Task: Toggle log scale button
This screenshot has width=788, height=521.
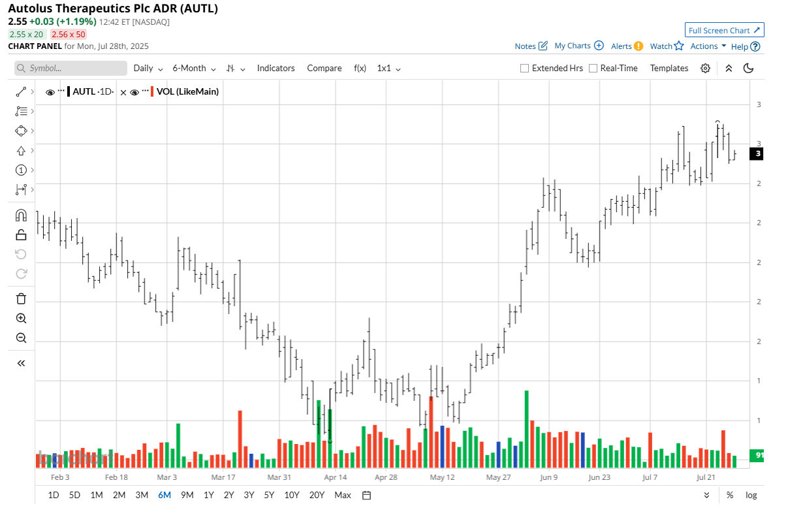Action: point(751,496)
